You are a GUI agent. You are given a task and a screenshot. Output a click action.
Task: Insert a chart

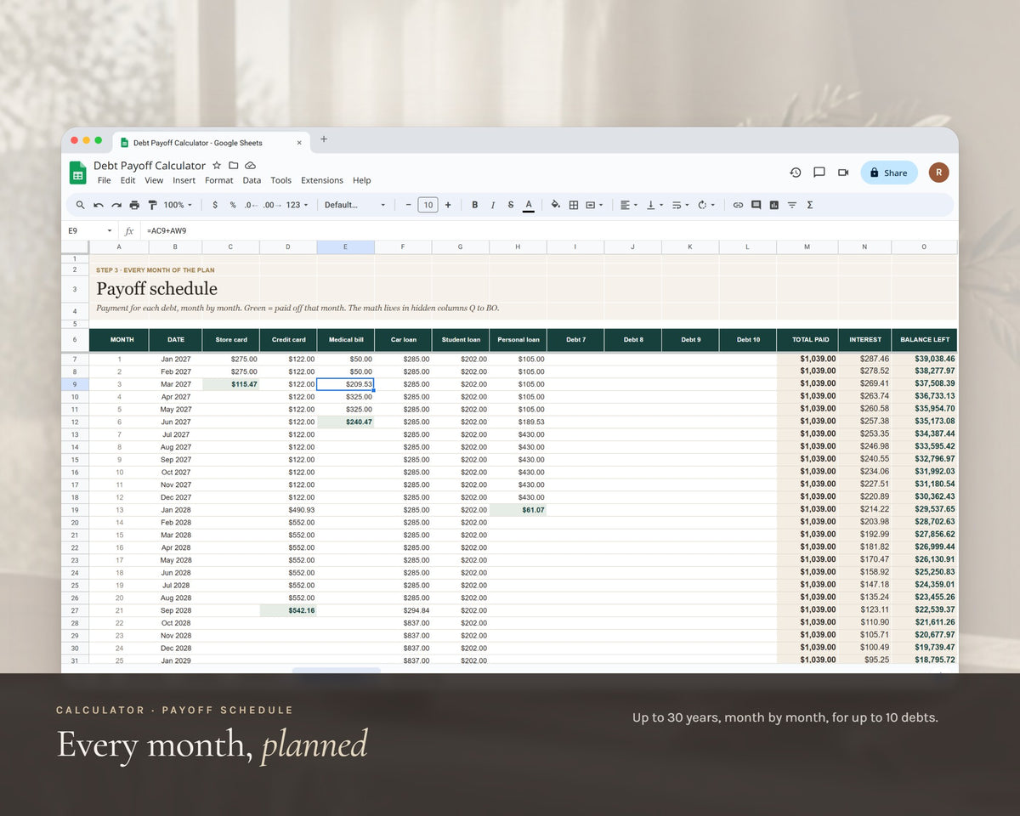[x=774, y=205]
